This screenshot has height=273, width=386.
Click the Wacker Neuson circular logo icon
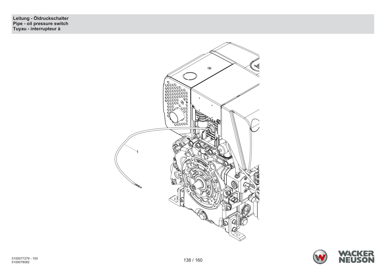click(x=320, y=257)
